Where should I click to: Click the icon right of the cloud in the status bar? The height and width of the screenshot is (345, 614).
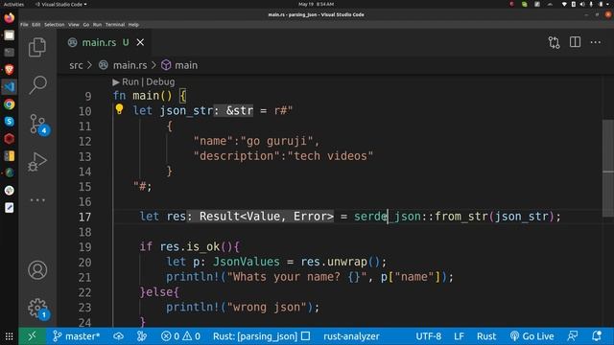pos(142,336)
